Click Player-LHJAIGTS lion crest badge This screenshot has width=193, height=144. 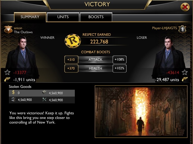(182, 29)
